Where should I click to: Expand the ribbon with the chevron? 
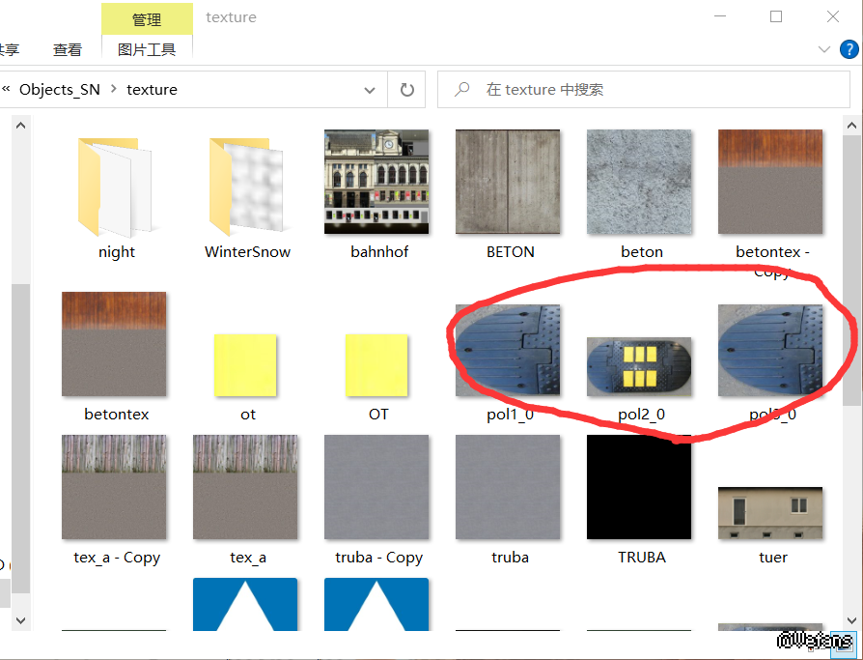pos(824,49)
